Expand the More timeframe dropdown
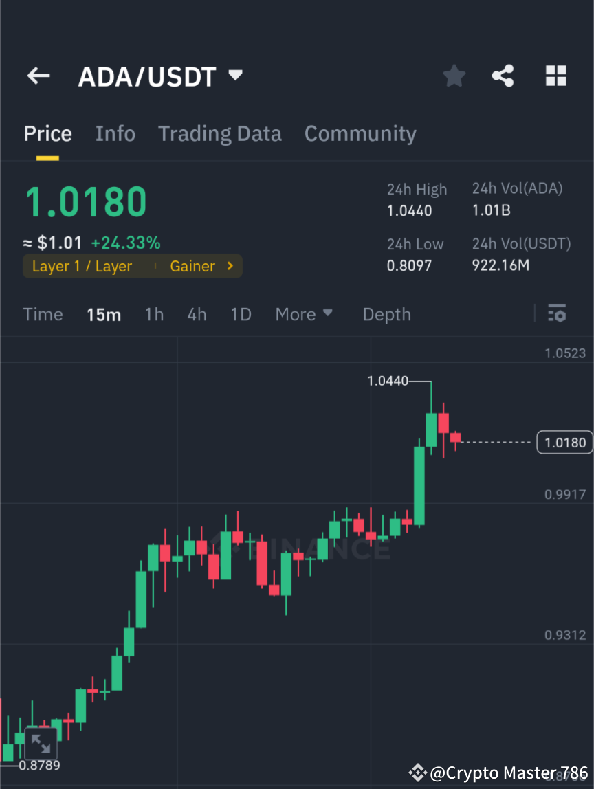The width and height of the screenshot is (594, 789). (303, 313)
